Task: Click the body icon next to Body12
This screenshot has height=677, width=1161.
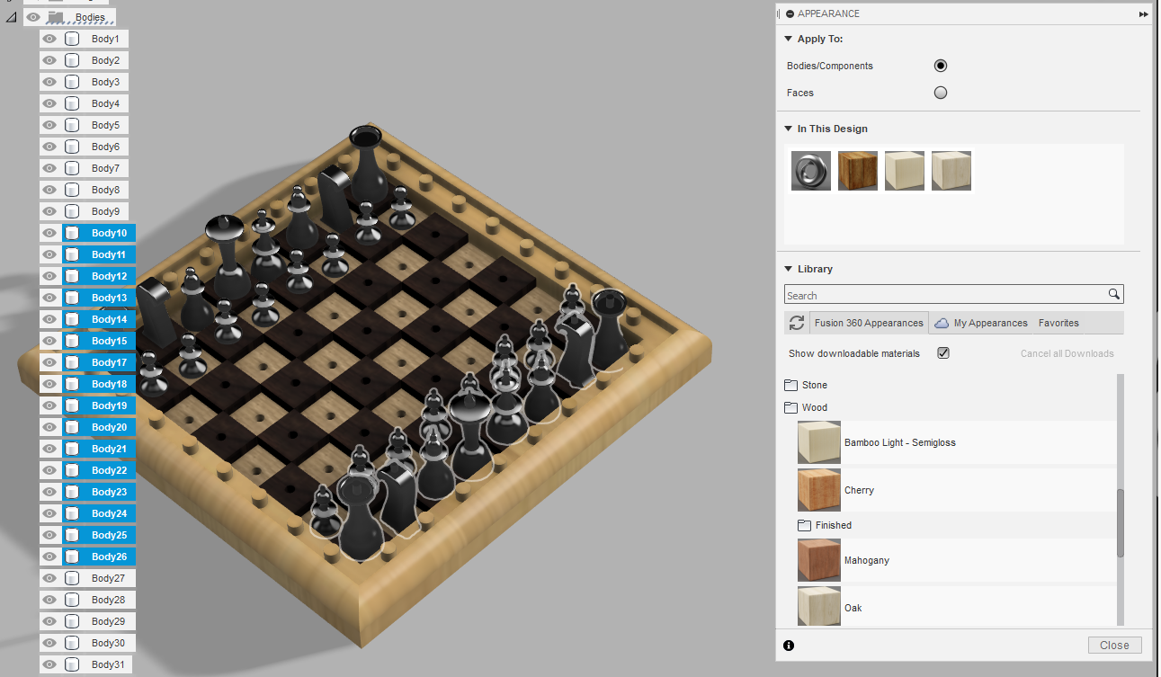Action: pos(72,276)
